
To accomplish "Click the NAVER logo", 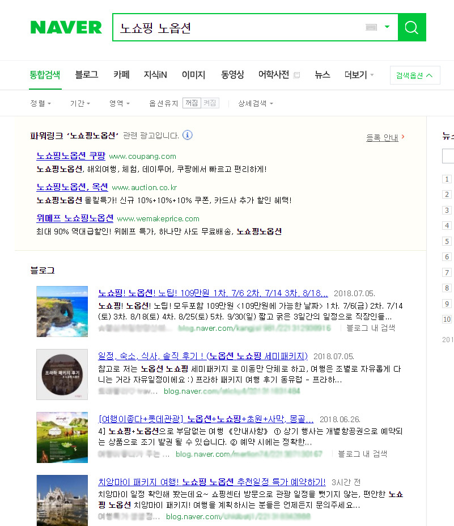I will [x=66, y=27].
